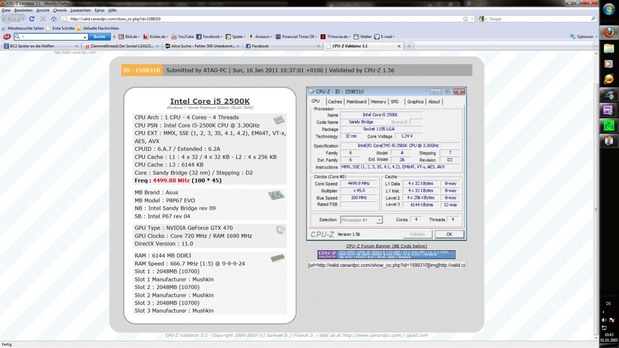Click the CPU-Z taskbar icon

coord(608,110)
